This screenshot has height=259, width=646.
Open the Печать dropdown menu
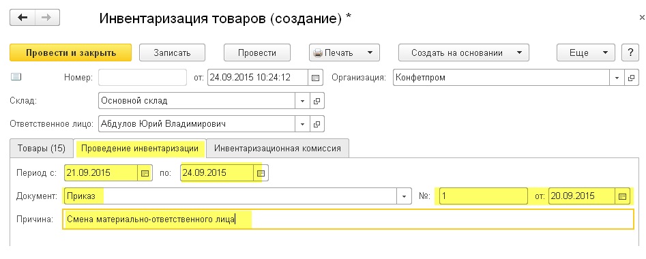tap(344, 52)
